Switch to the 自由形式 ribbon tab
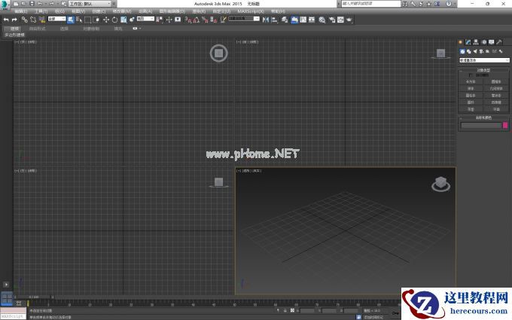 (37, 29)
